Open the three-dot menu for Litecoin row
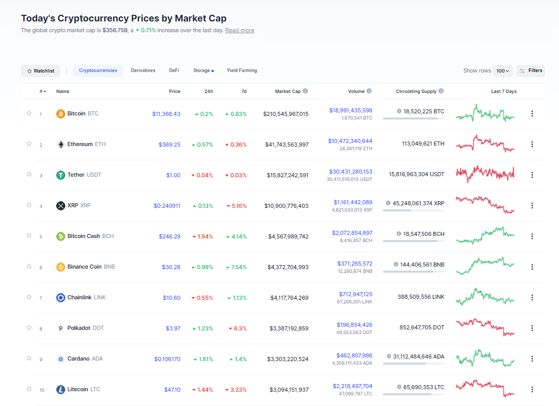The width and height of the screenshot is (559, 406). coord(532,390)
